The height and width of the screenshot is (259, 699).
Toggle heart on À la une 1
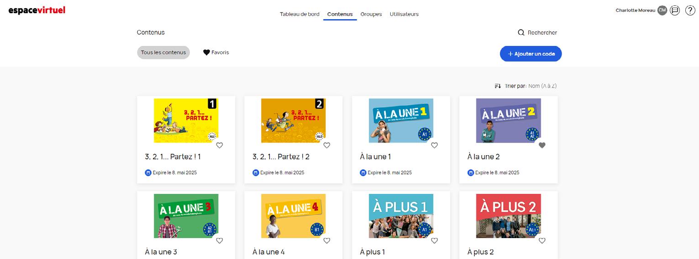coord(434,145)
